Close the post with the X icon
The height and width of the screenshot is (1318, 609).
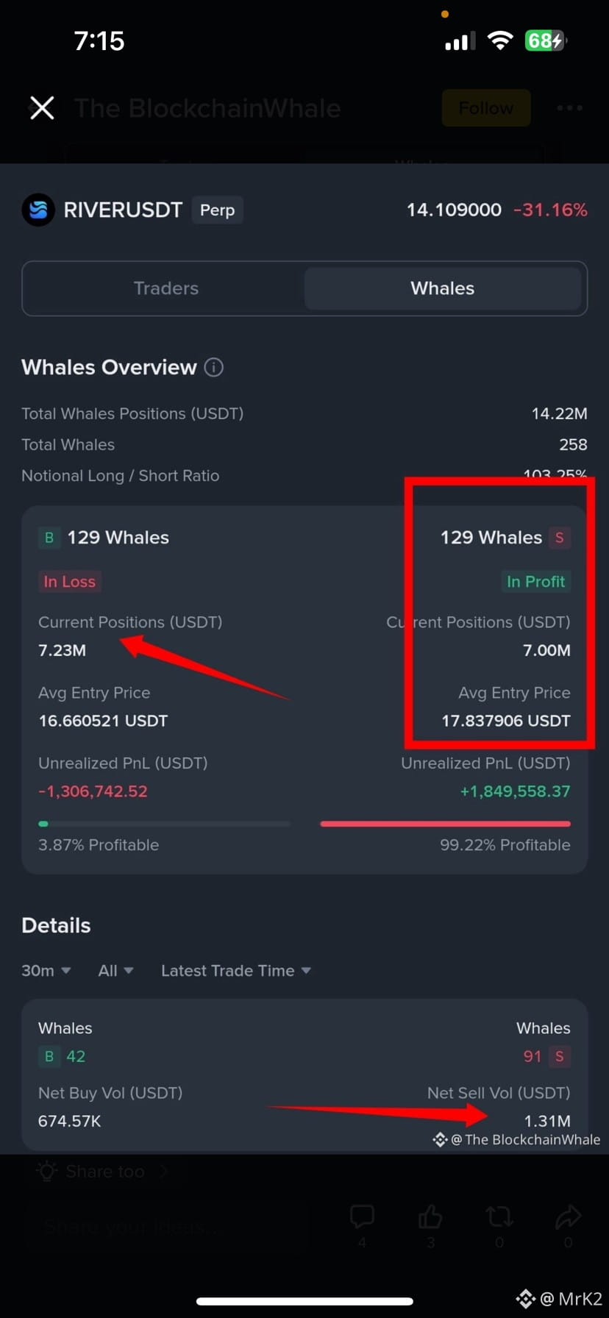(x=42, y=108)
